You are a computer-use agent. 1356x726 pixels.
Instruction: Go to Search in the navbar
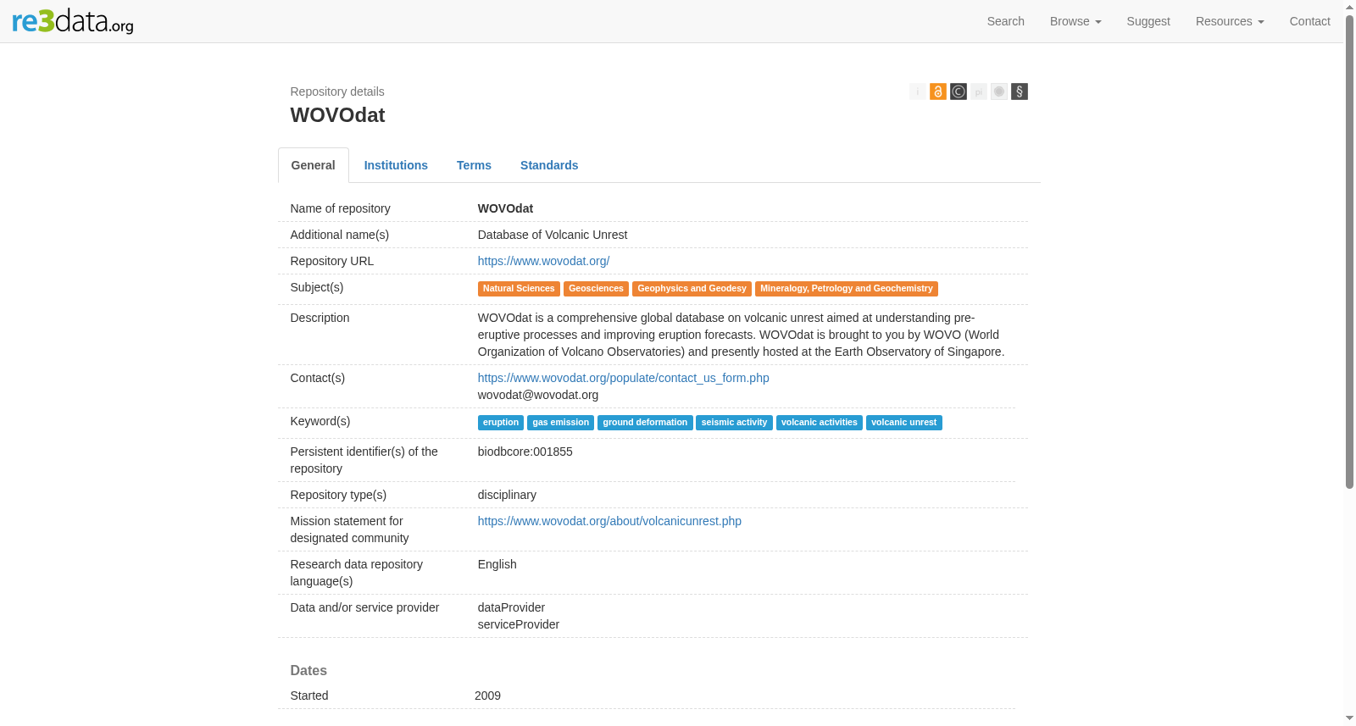pos(1006,21)
